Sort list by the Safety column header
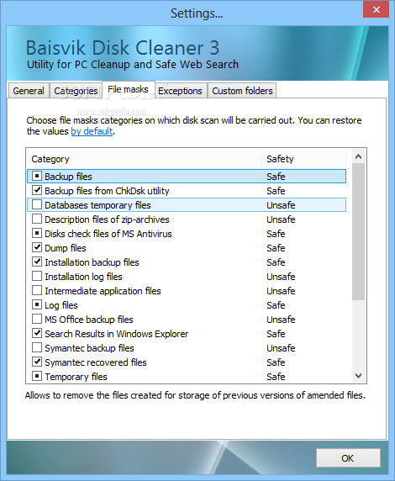Image resolution: width=395 pixels, height=481 pixels. 304,159
